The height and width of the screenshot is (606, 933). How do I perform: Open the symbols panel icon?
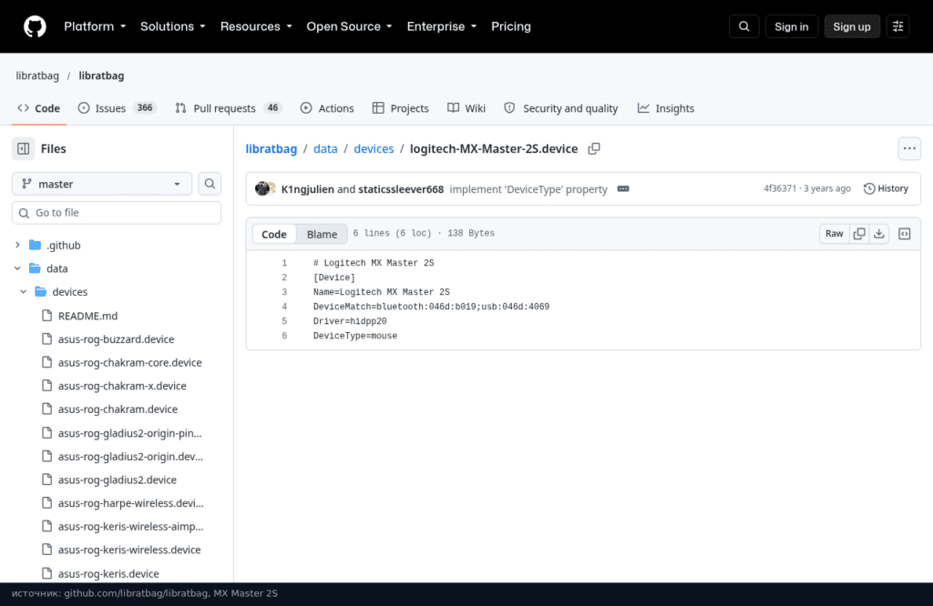click(x=905, y=234)
